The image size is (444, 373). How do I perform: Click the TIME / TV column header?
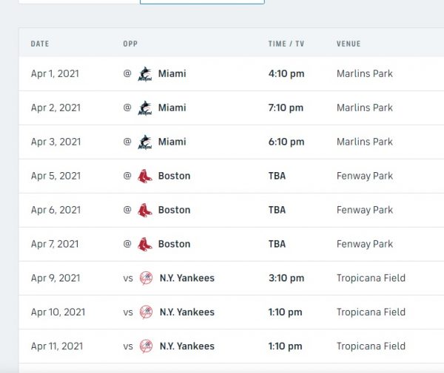[x=286, y=44]
